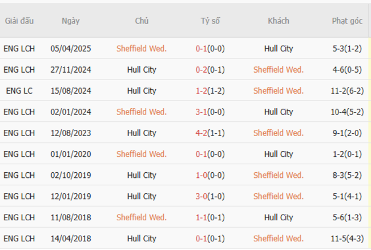Click Sheffield Wed. in the 27/11/2024 match
This screenshot has width=371, height=250.
[x=279, y=70]
